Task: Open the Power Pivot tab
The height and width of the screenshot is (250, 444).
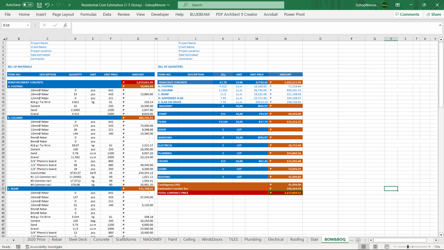Action: click(x=295, y=14)
